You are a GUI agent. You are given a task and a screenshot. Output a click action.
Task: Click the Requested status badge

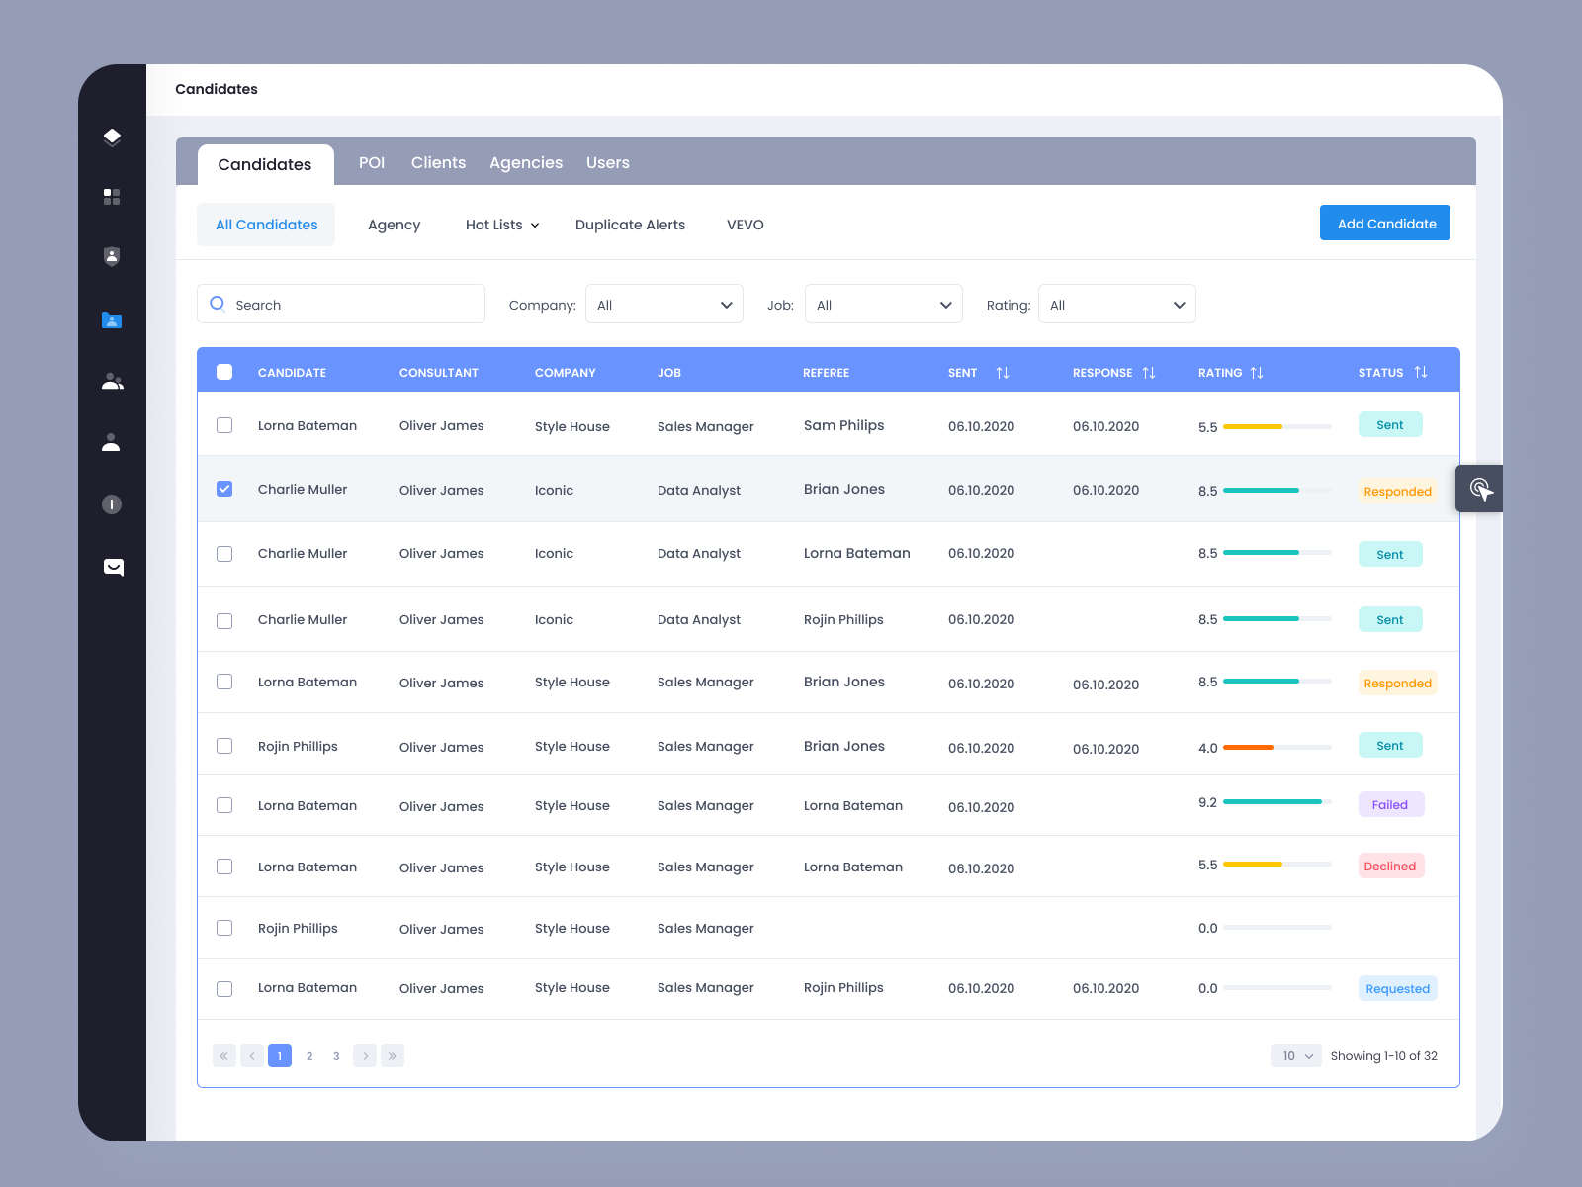pyautogui.click(x=1397, y=988)
